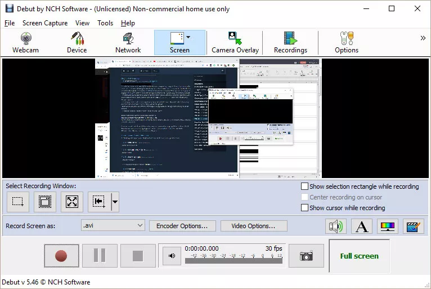Take a snapshot with the camera button
This screenshot has height=289, width=431.
[306, 256]
